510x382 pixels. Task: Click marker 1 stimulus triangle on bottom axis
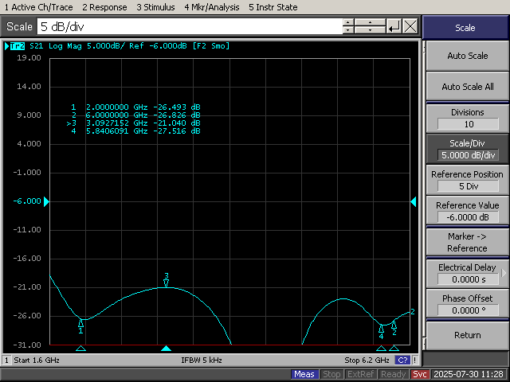[x=80, y=349]
